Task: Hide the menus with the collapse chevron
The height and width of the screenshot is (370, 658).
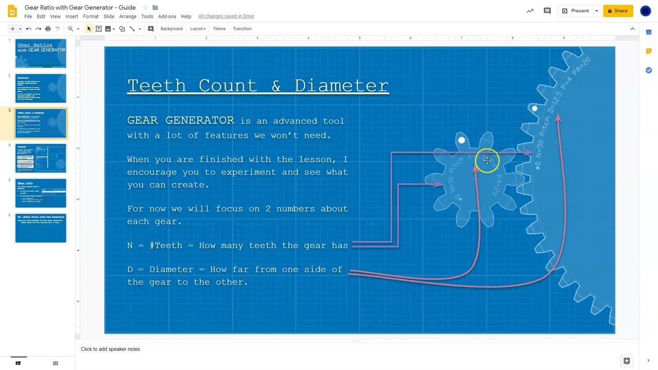Action: [632, 29]
